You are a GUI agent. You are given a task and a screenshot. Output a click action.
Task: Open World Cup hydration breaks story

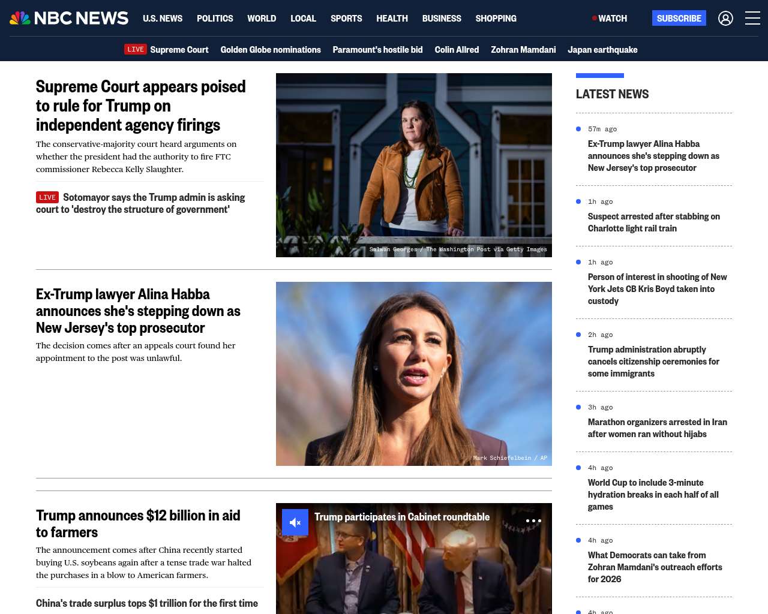[x=653, y=495]
